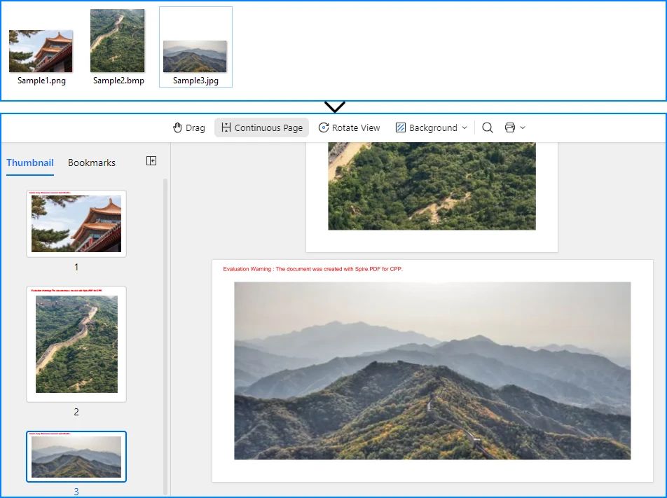
Task: Expand the printer options chevron
Action: [x=522, y=128]
